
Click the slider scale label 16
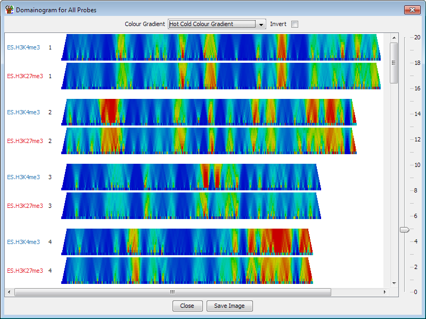pyautogui.click(x=417, y=88)
